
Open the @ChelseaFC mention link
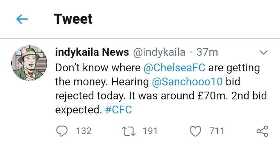click(174, 68)
